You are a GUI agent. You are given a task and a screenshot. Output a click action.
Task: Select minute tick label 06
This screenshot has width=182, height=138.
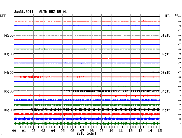(x=72, y=130)
